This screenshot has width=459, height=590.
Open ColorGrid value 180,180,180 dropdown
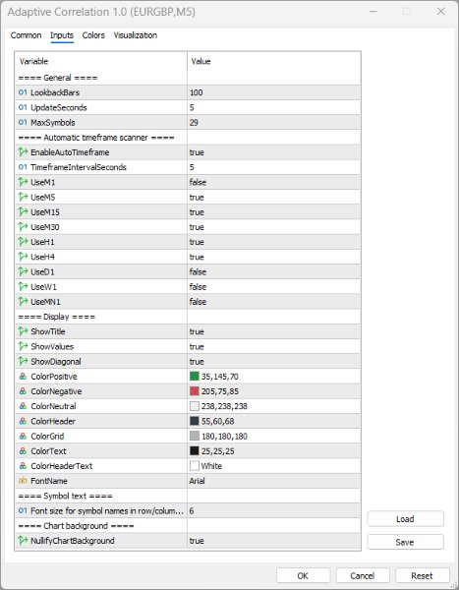(x=273, y=436)
